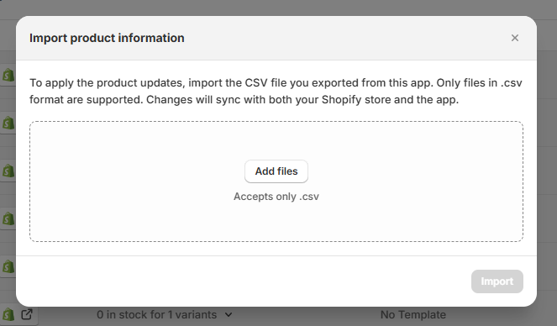Click the 'Accepts only .csv' hint text

tap(276, 197)
